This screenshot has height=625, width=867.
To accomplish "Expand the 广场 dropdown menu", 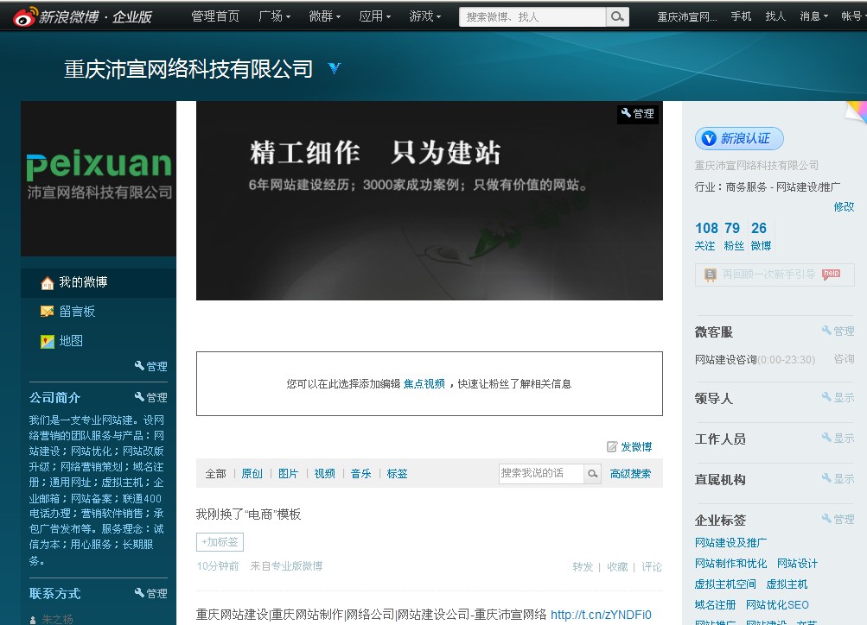I will click(274, 16).
